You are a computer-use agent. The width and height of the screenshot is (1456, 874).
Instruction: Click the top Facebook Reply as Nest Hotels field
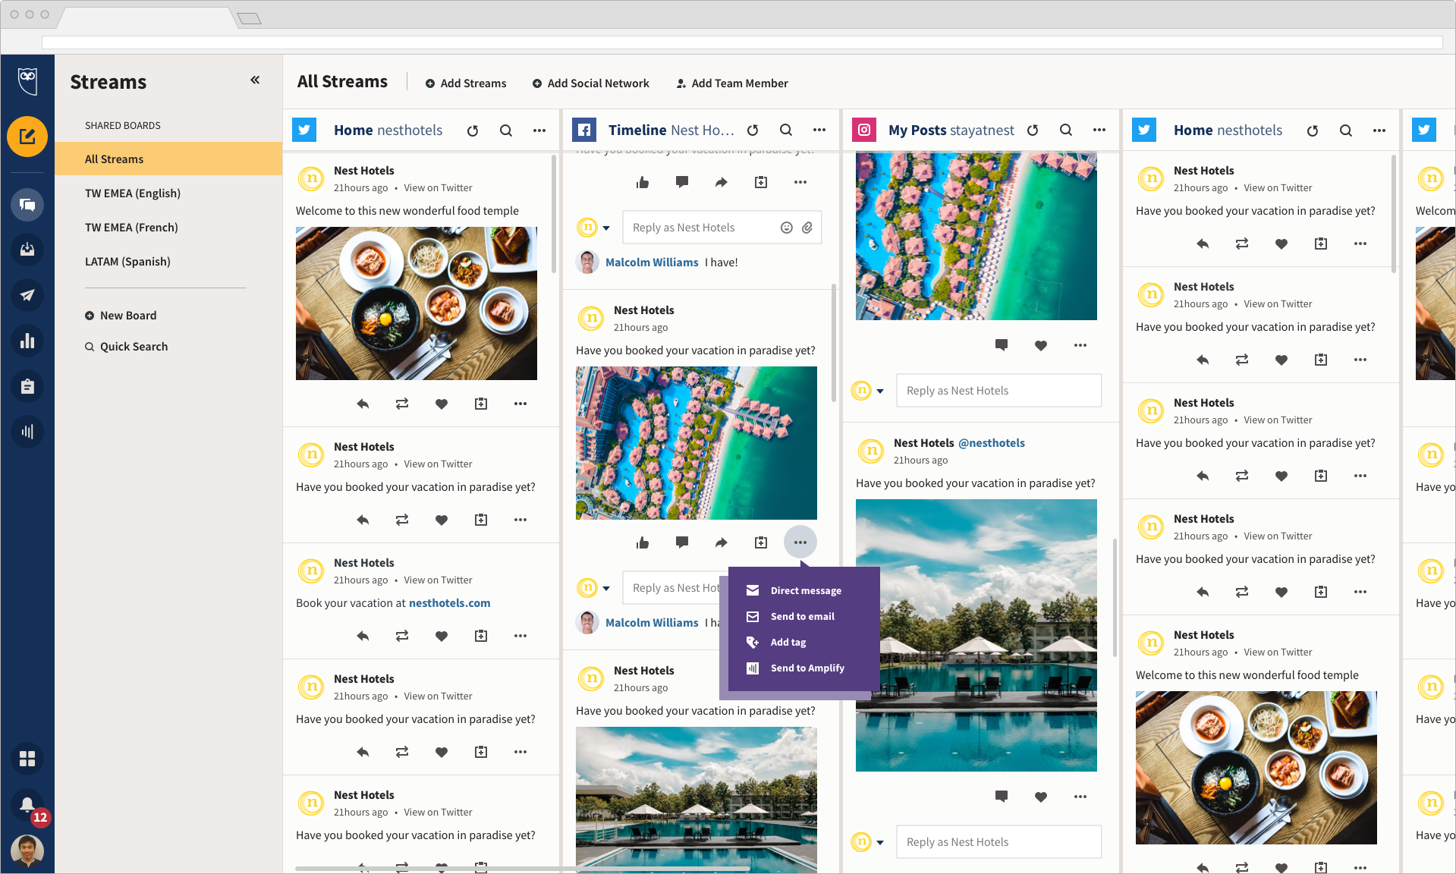click(722, 228)
